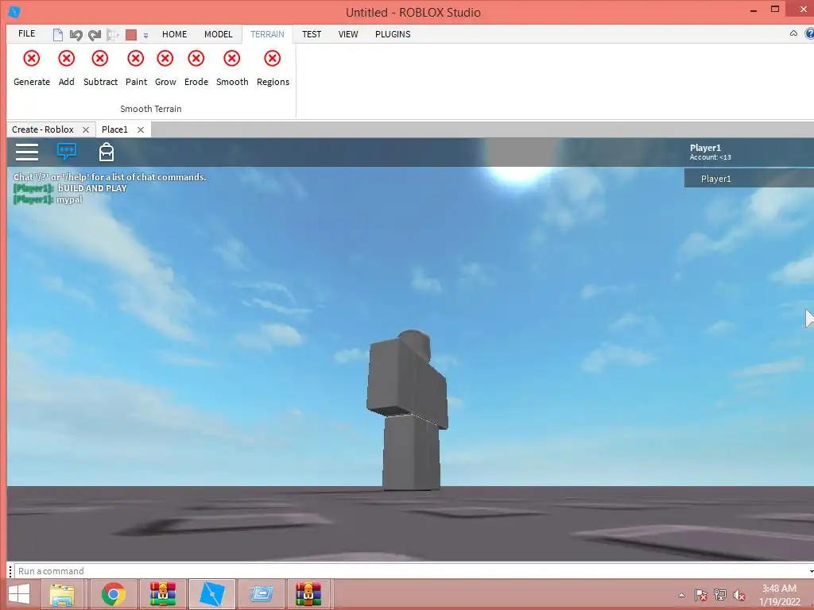Activate the Grow terrain tool
814x610 pixels.
pos(165,68)
